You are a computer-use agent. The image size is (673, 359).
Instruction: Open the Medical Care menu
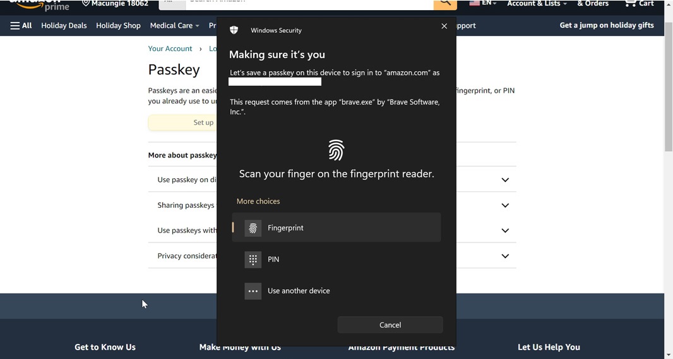pos(174,26)
